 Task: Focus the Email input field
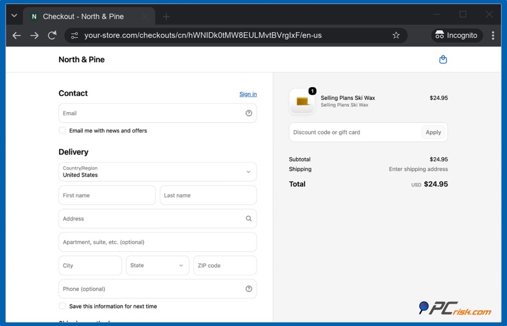pos(157,113)
